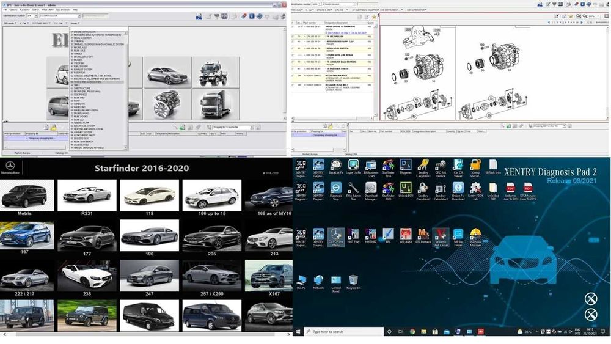The width and height of the screenshot is (611, 344).
Task: Open the Download Manager desktop icon
Action: [371, 191]
